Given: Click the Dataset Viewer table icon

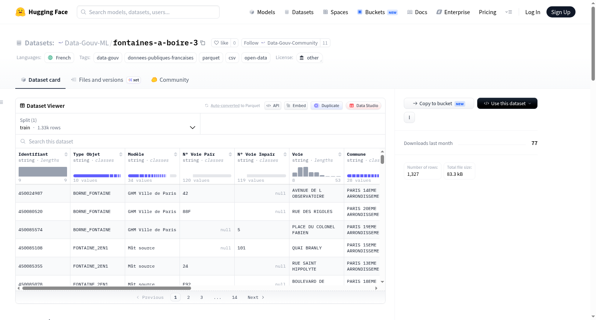Looking at the screenshot, I should tap(22, 106).
